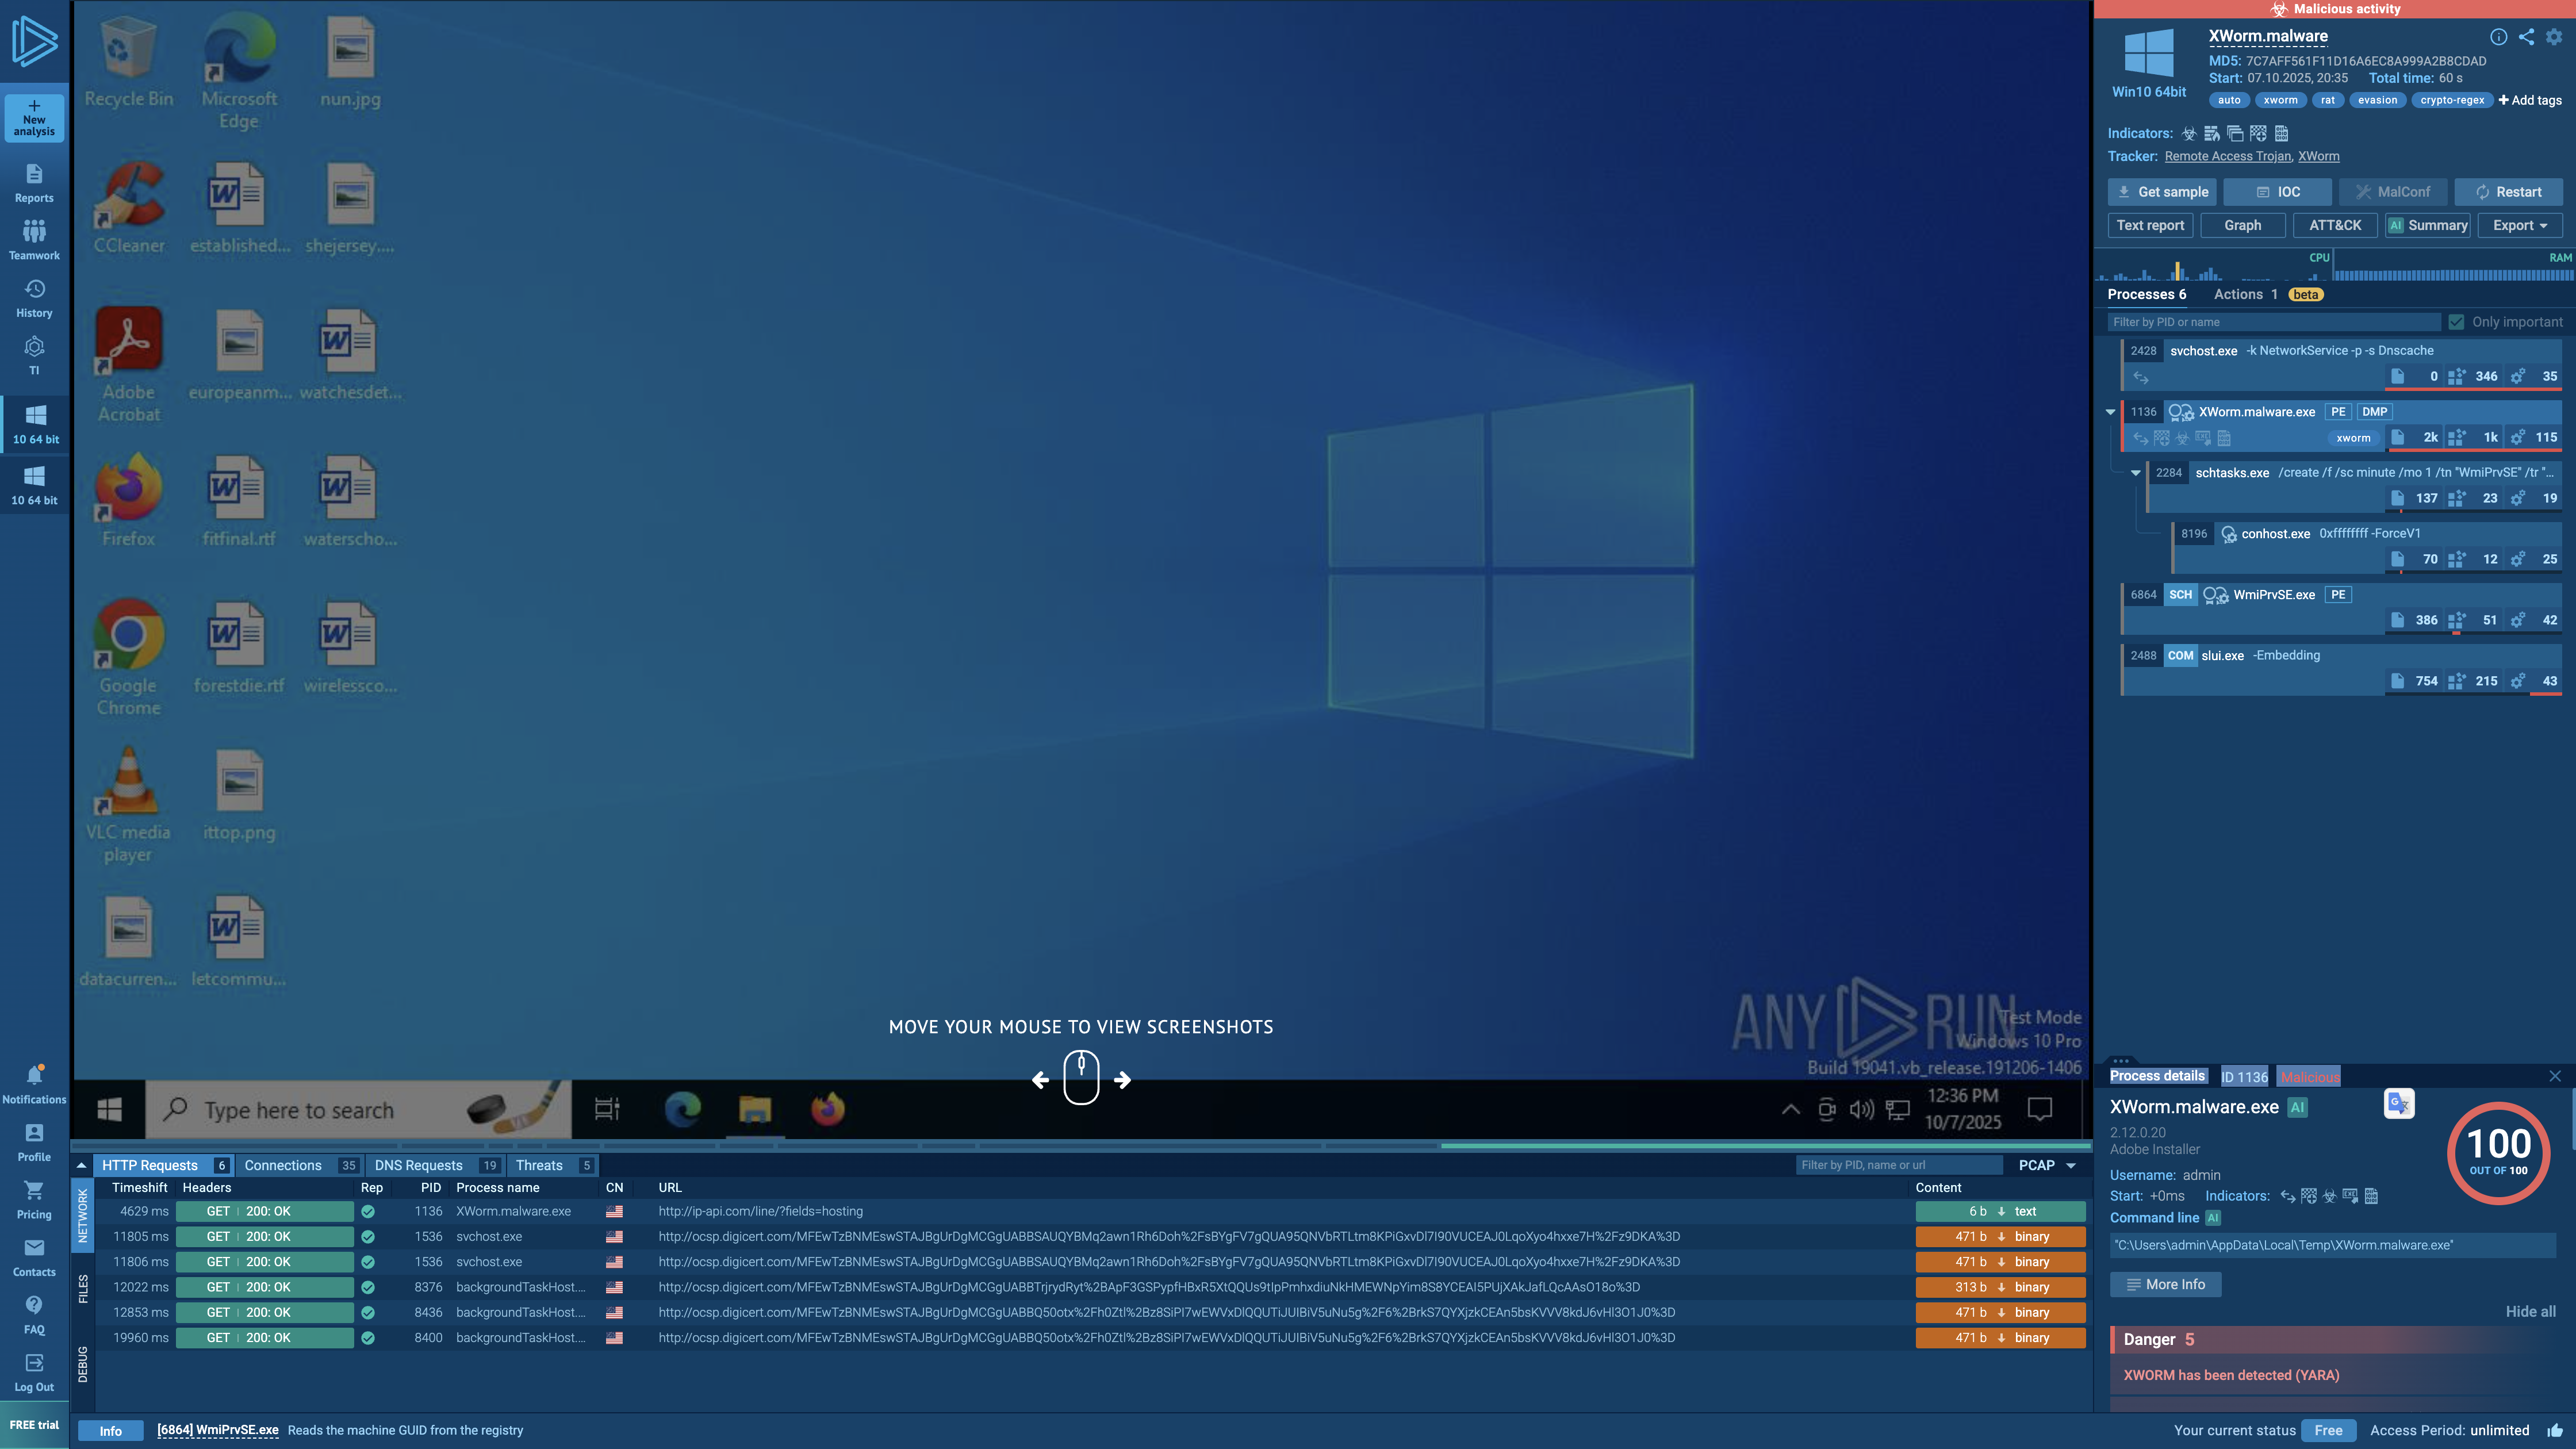The width and height of the screenshot is (2576, 1449).
Task: Click the More Info button
Action: pos(2165,1284)
